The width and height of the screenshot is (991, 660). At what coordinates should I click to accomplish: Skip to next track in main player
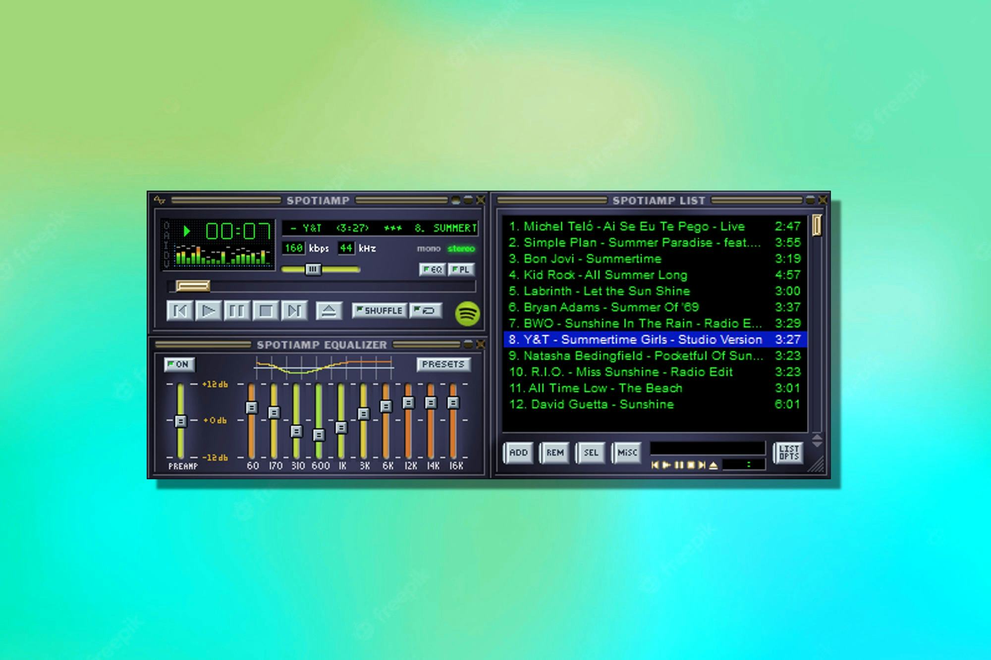pyautogui.click(x=294, y=311)
